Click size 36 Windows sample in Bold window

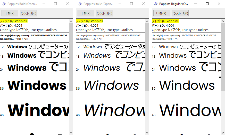37,85
